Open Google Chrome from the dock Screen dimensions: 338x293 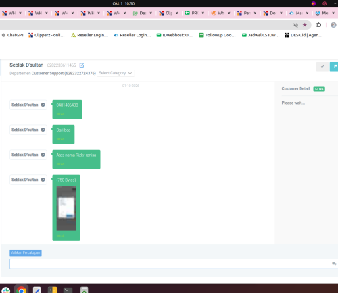(x=22, y=290)
